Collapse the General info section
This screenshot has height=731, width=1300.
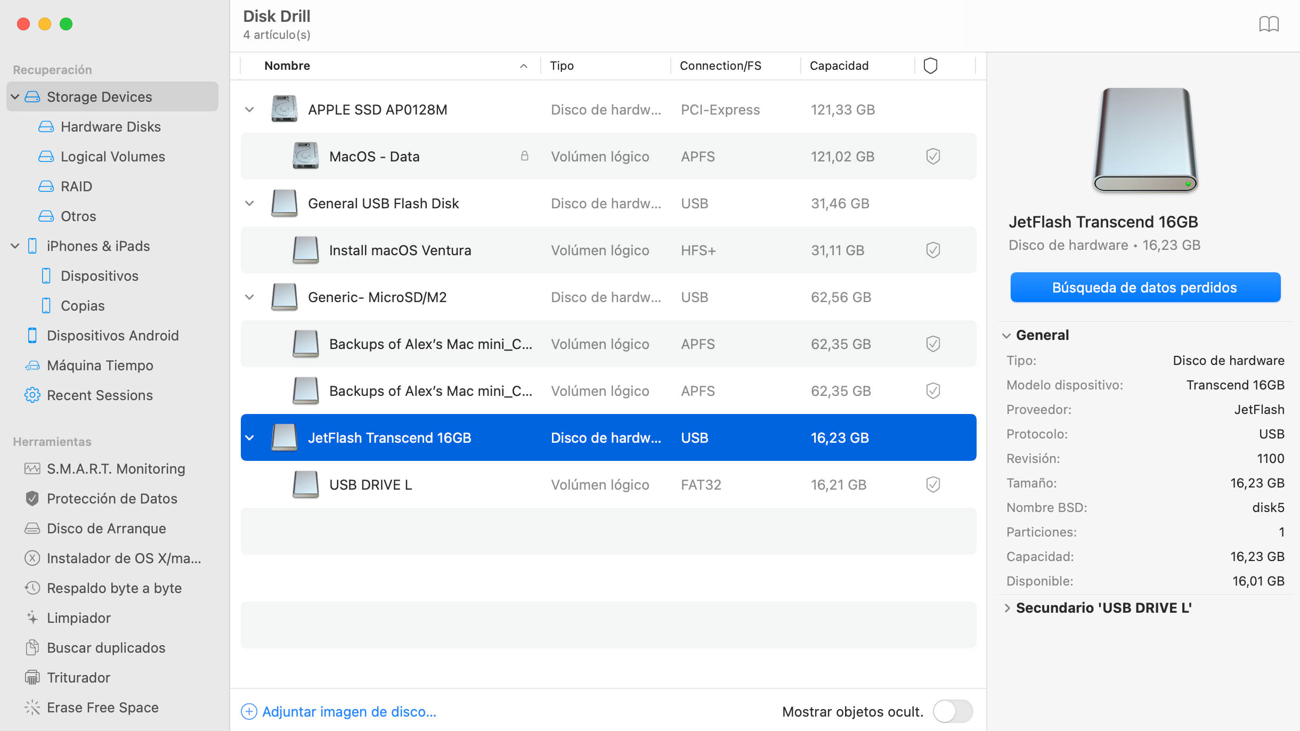click(1006, 335)
